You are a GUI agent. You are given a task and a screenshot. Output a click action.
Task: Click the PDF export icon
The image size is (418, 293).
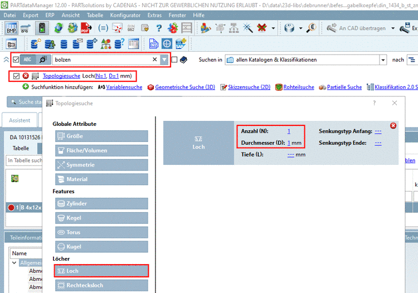point(86,28)
